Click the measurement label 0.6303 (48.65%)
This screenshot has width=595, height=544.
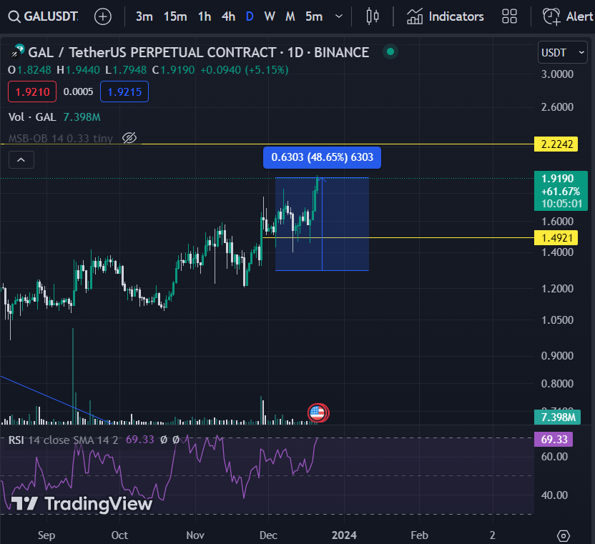click(322, 157)
